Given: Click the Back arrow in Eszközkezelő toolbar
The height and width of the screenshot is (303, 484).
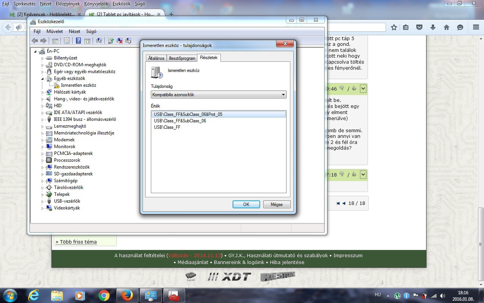Looking at the screenshot, I should coord(35,41).
